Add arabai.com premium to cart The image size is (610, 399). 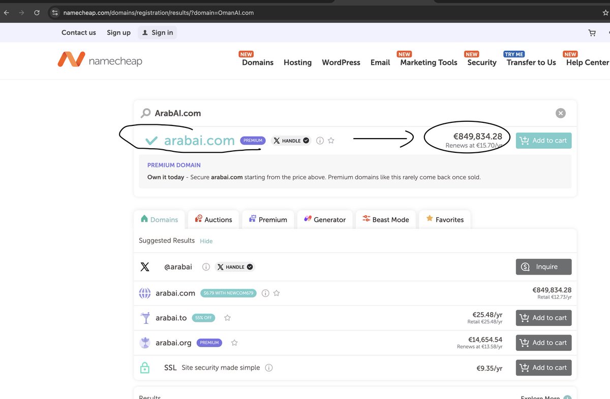point(543,141)
